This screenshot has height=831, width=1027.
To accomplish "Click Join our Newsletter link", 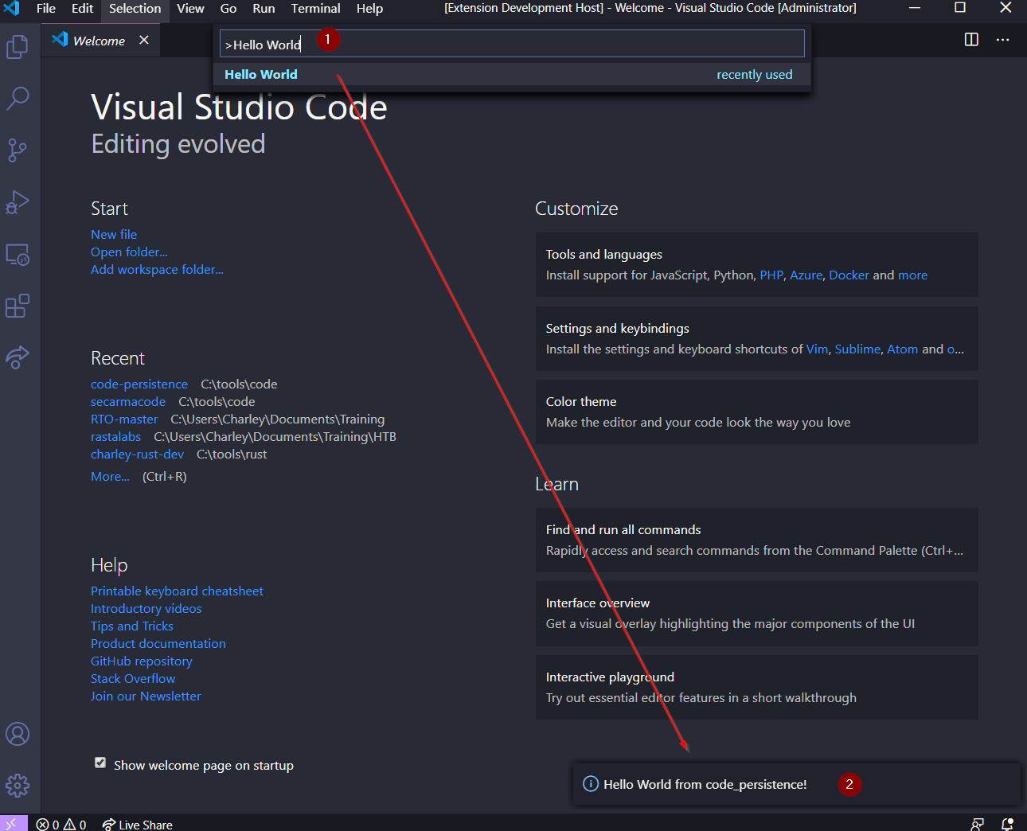I will [x=146, y=696].
